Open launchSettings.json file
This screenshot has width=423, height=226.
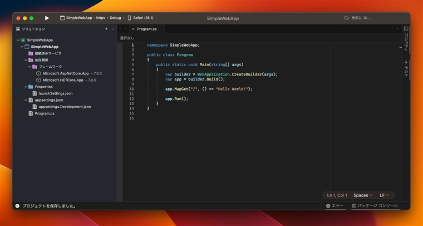coord(56,93)
